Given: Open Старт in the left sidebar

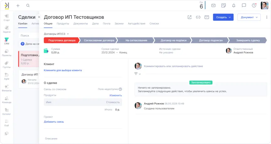Looking at the screenshot, I should pyautogui.click(x=7, y=18).
